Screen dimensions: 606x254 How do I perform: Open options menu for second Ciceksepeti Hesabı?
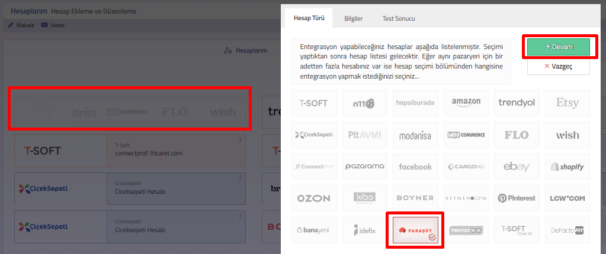pyautogui.click(x=240, y=216)
